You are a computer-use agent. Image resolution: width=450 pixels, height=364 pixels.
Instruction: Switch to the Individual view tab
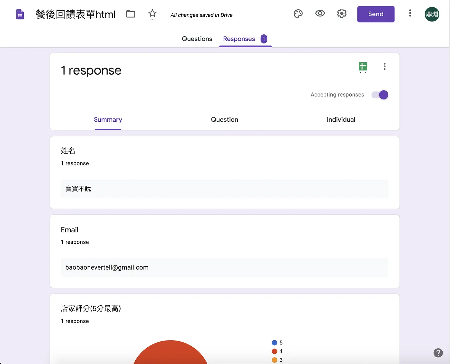pos(341,120)
